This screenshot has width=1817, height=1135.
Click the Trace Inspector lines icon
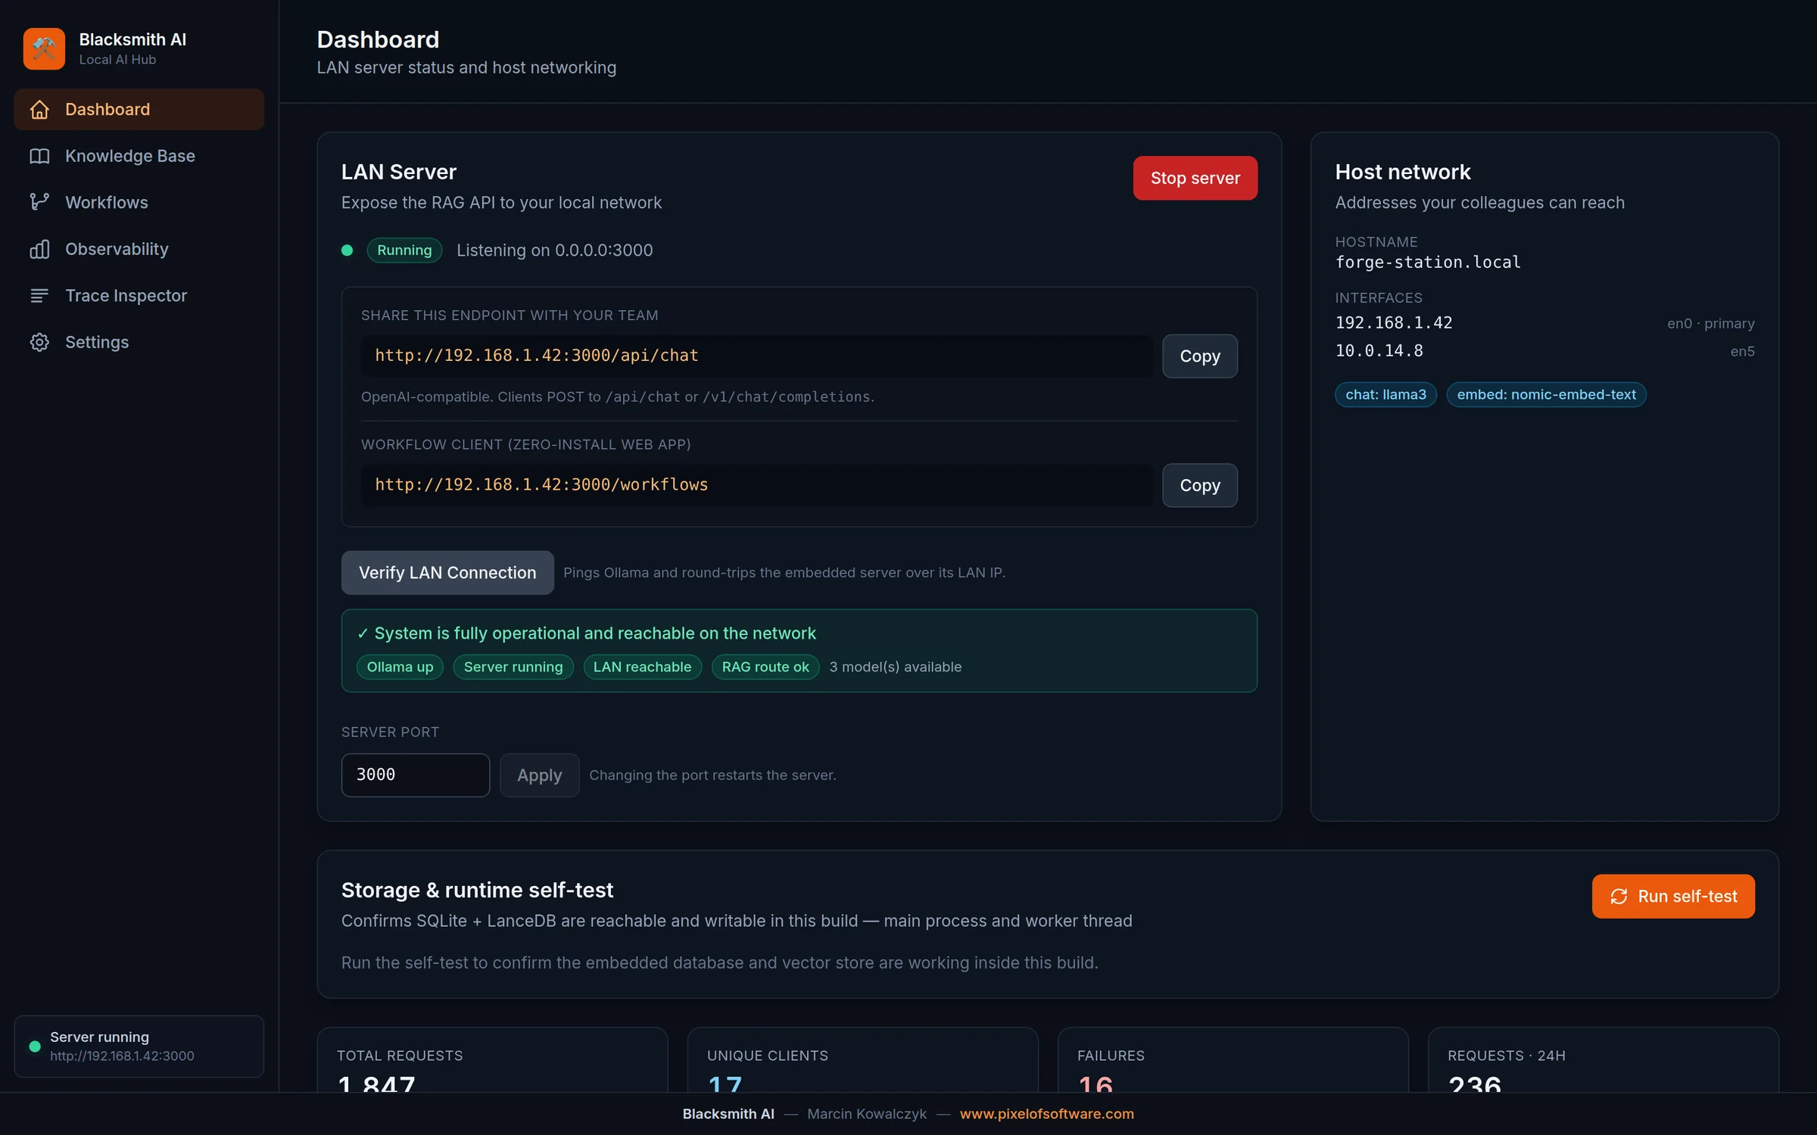39,296
